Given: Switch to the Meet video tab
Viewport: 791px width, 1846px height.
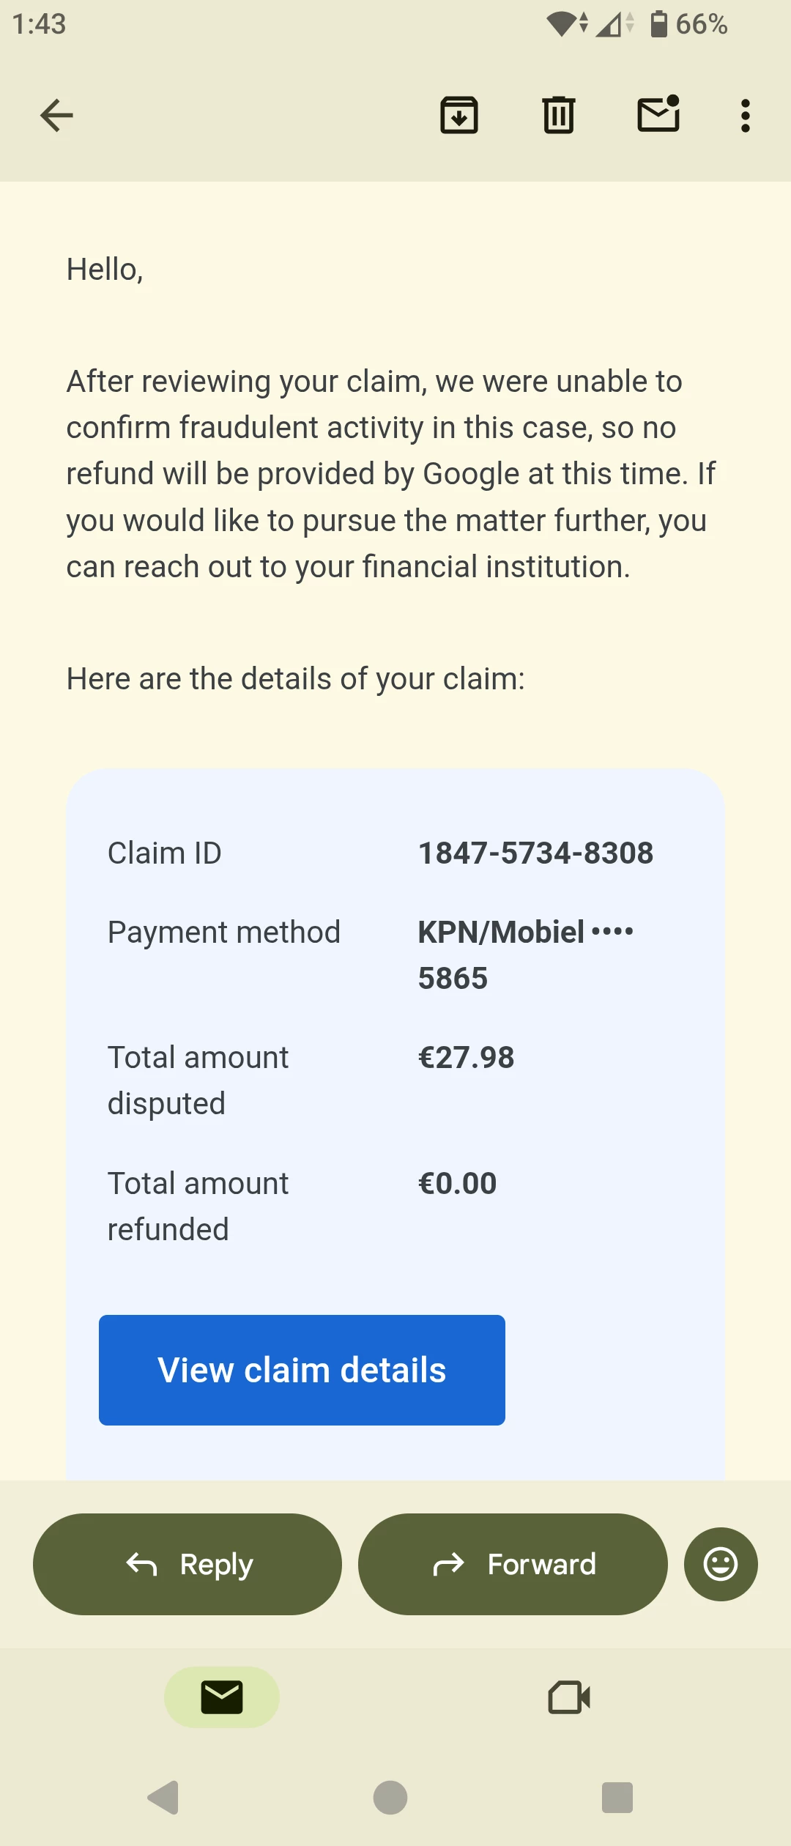Looking at the screenshot, I should coord(569,1697).
